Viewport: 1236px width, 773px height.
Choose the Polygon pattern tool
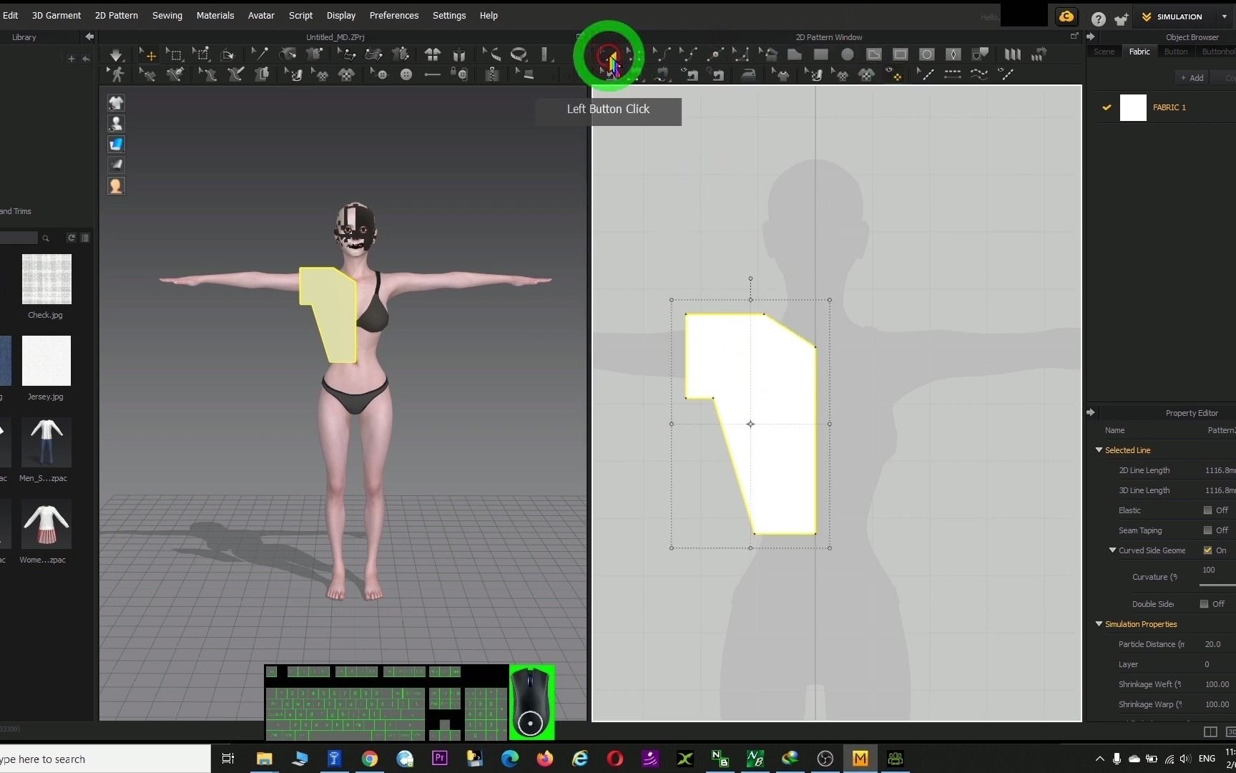pyautogui.click(x=794, y=54)
